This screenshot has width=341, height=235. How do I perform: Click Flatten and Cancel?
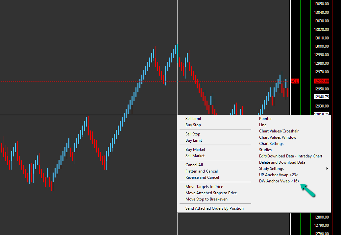201,171
